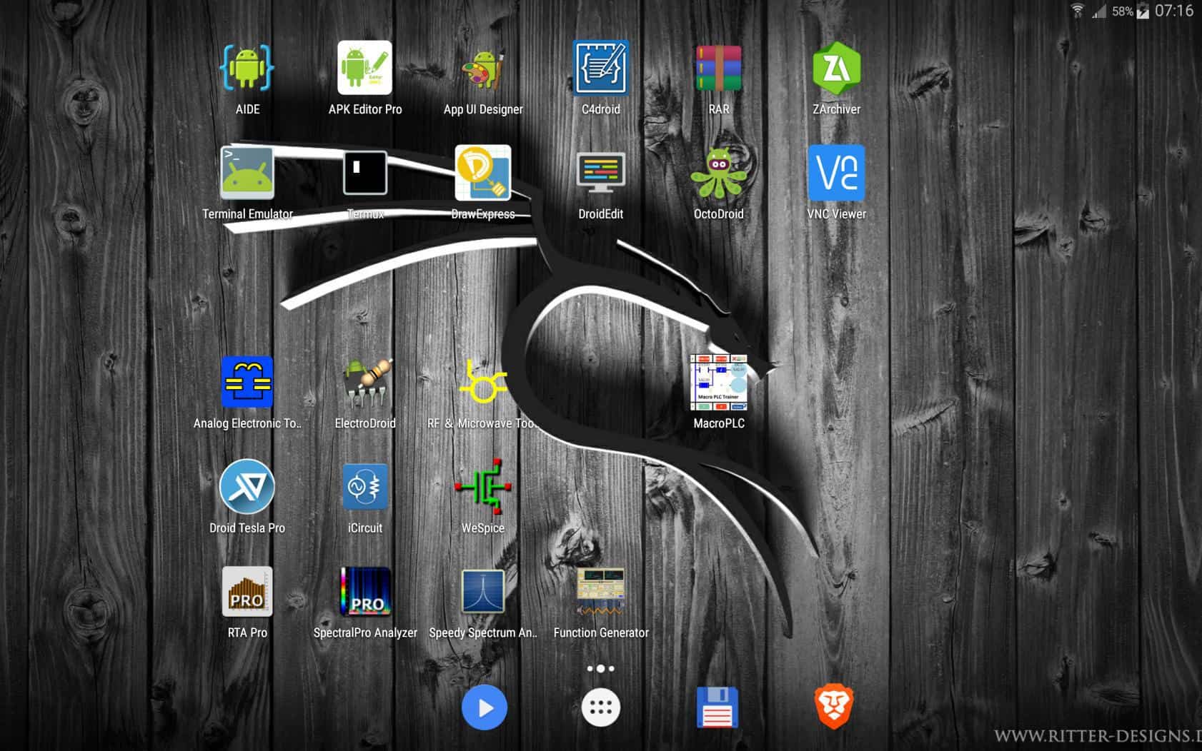The width and height of the screenshot is (1202, 751).
Task: Launch Brave browser from the dock
Action: point(834,707)
